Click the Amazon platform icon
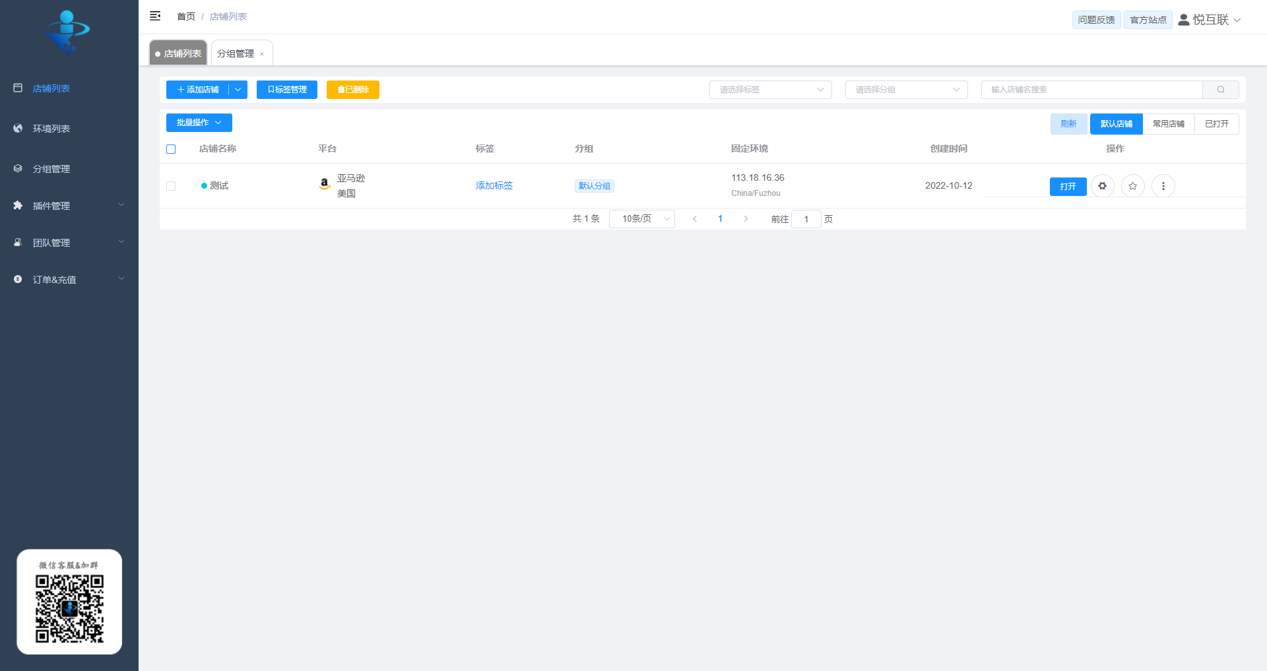 coord(324,184)
